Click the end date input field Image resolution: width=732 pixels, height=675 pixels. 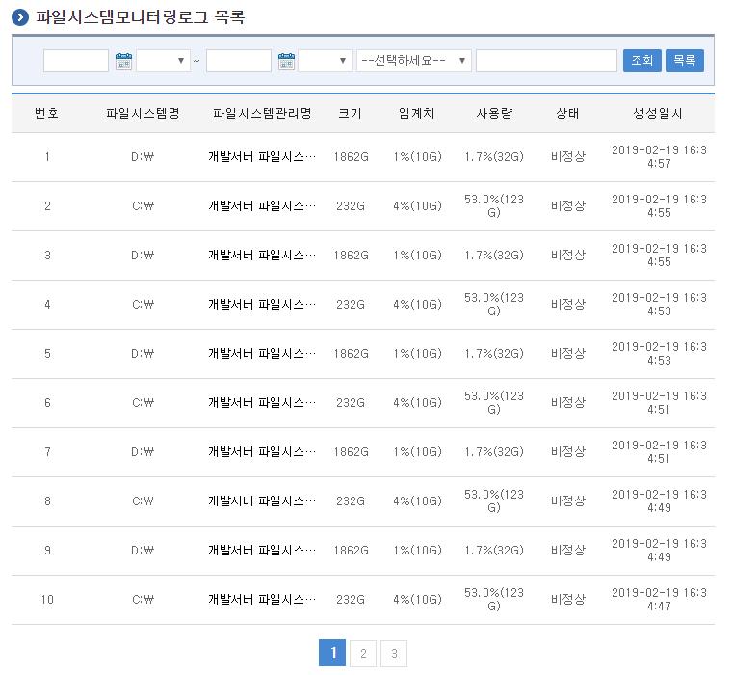click(x=239, y=61)
